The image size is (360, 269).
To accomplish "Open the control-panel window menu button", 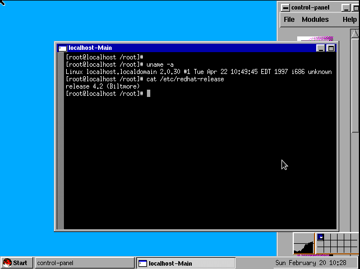I will coord(285,7).
